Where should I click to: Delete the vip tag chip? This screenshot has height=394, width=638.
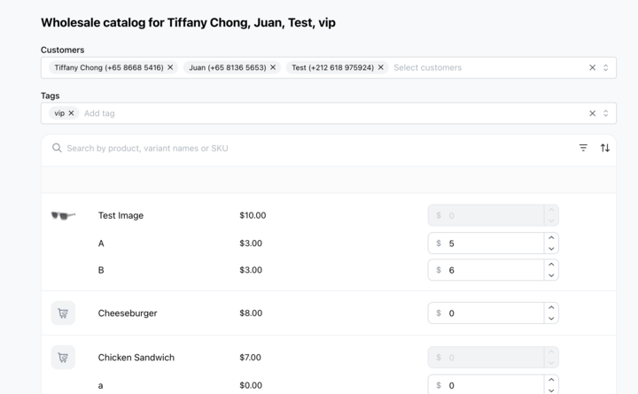71,113
